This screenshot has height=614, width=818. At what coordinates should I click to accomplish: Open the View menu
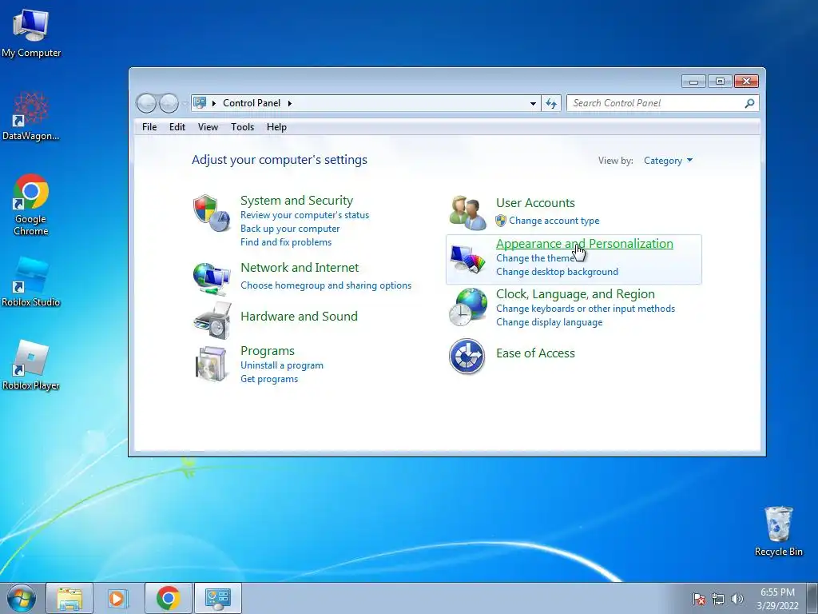point(208,127)
